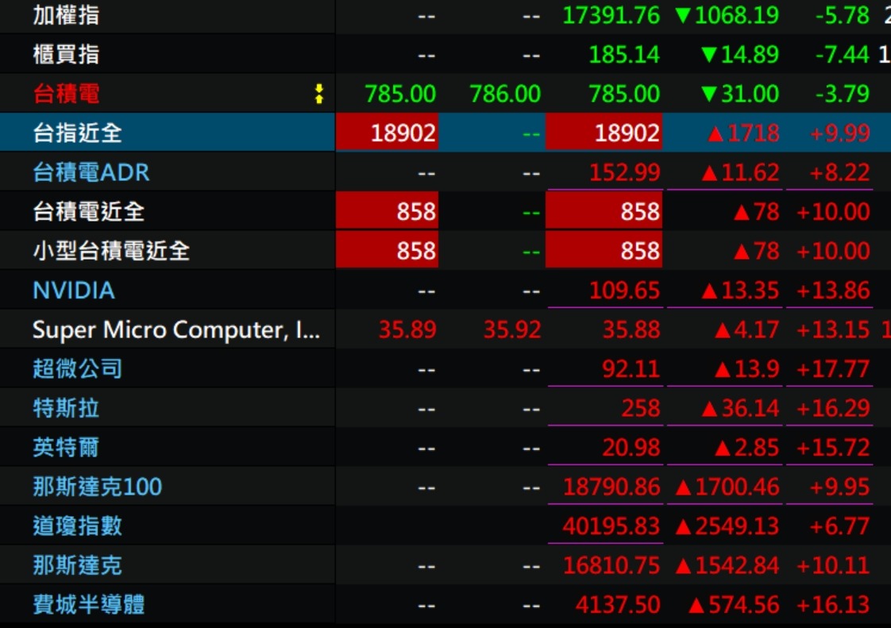Click the 道瓊指數 change 2549.13
Screen dimensions: 891x628
(727, 526)
